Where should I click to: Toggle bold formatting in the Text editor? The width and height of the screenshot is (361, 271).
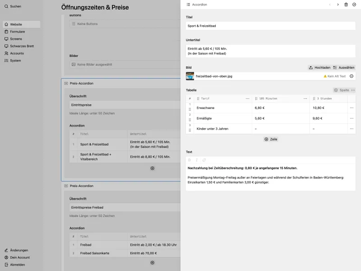(x=189, y=160)
